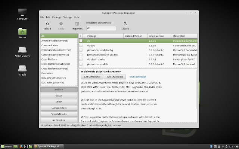Select Databases (universe) section
Screen dimensions: 239x149
tap(59, 83)
